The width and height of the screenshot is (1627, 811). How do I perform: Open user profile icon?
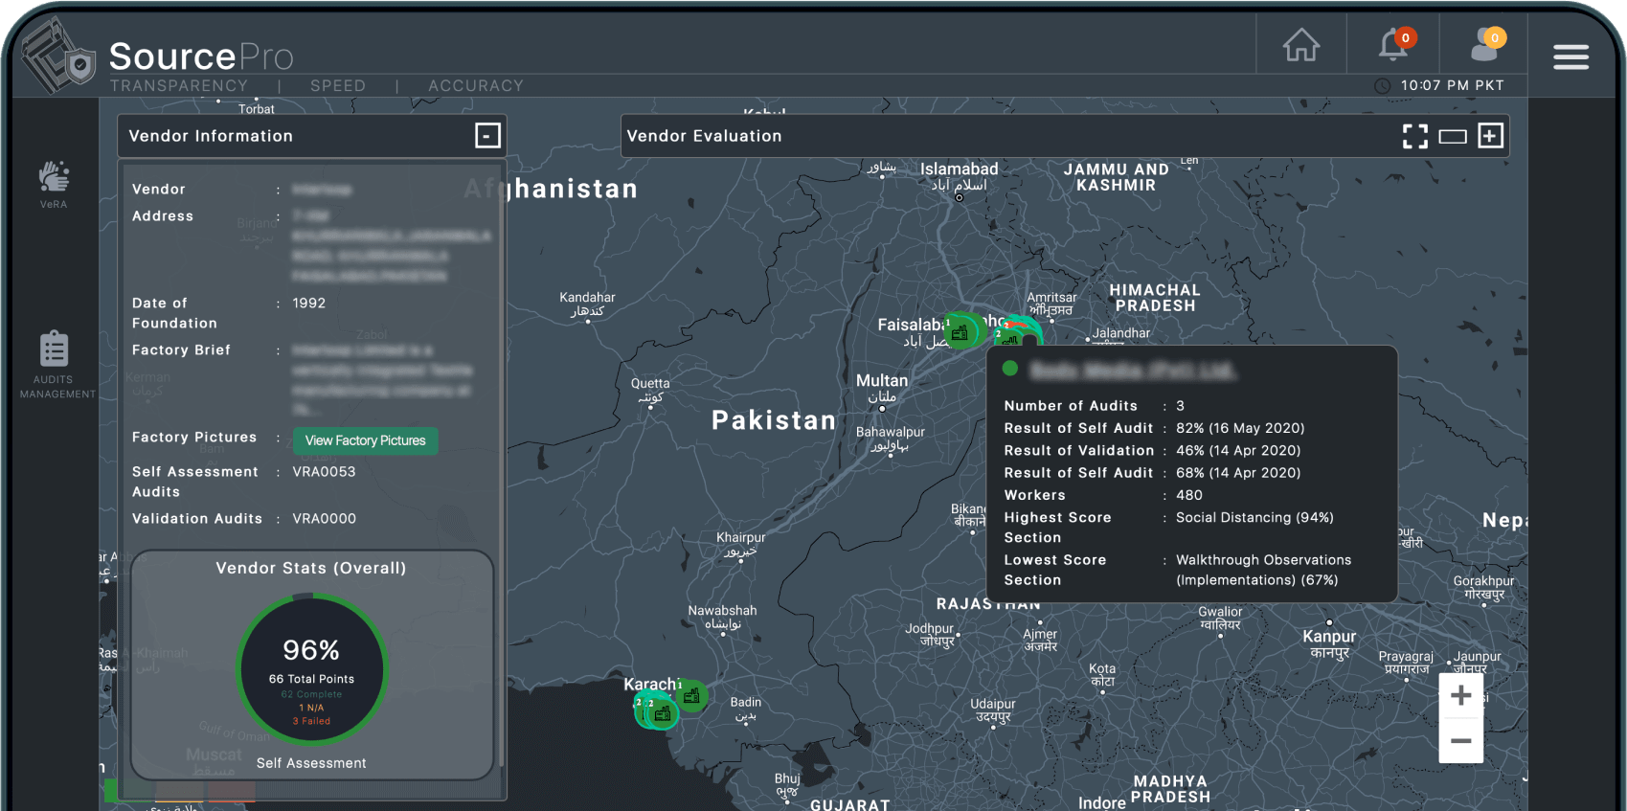tap(1488, 44)
